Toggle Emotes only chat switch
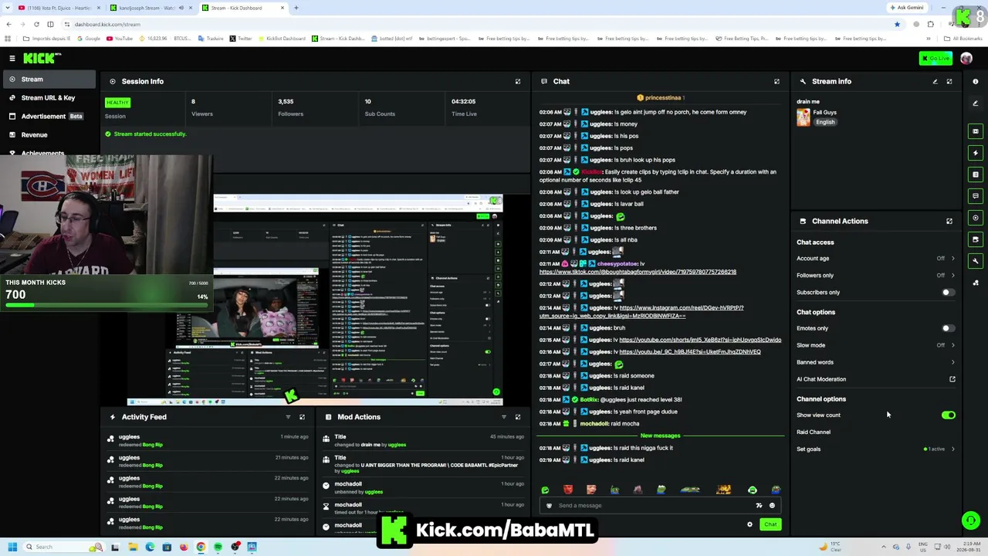The width and height of the screenshot is (988, 556). (948, 328)
